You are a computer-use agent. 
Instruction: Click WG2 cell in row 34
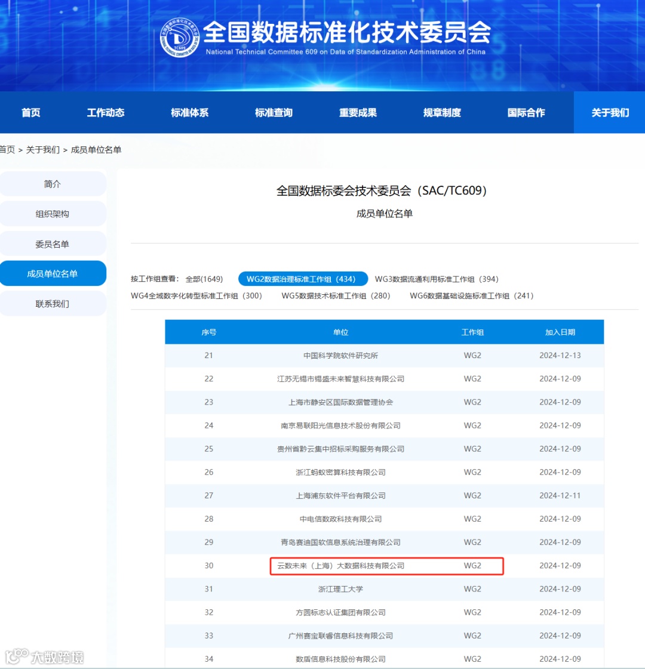click(x=472, y=659)
